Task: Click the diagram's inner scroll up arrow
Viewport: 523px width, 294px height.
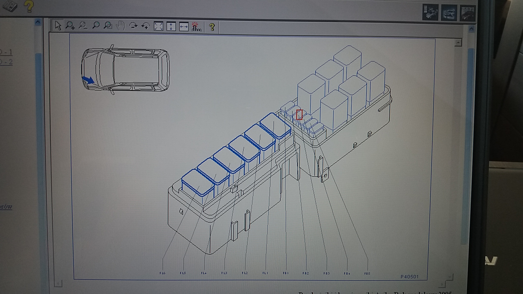Action: point(458,43)
